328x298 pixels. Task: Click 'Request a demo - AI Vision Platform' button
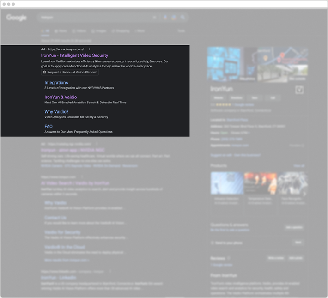[x=70, y=72]
